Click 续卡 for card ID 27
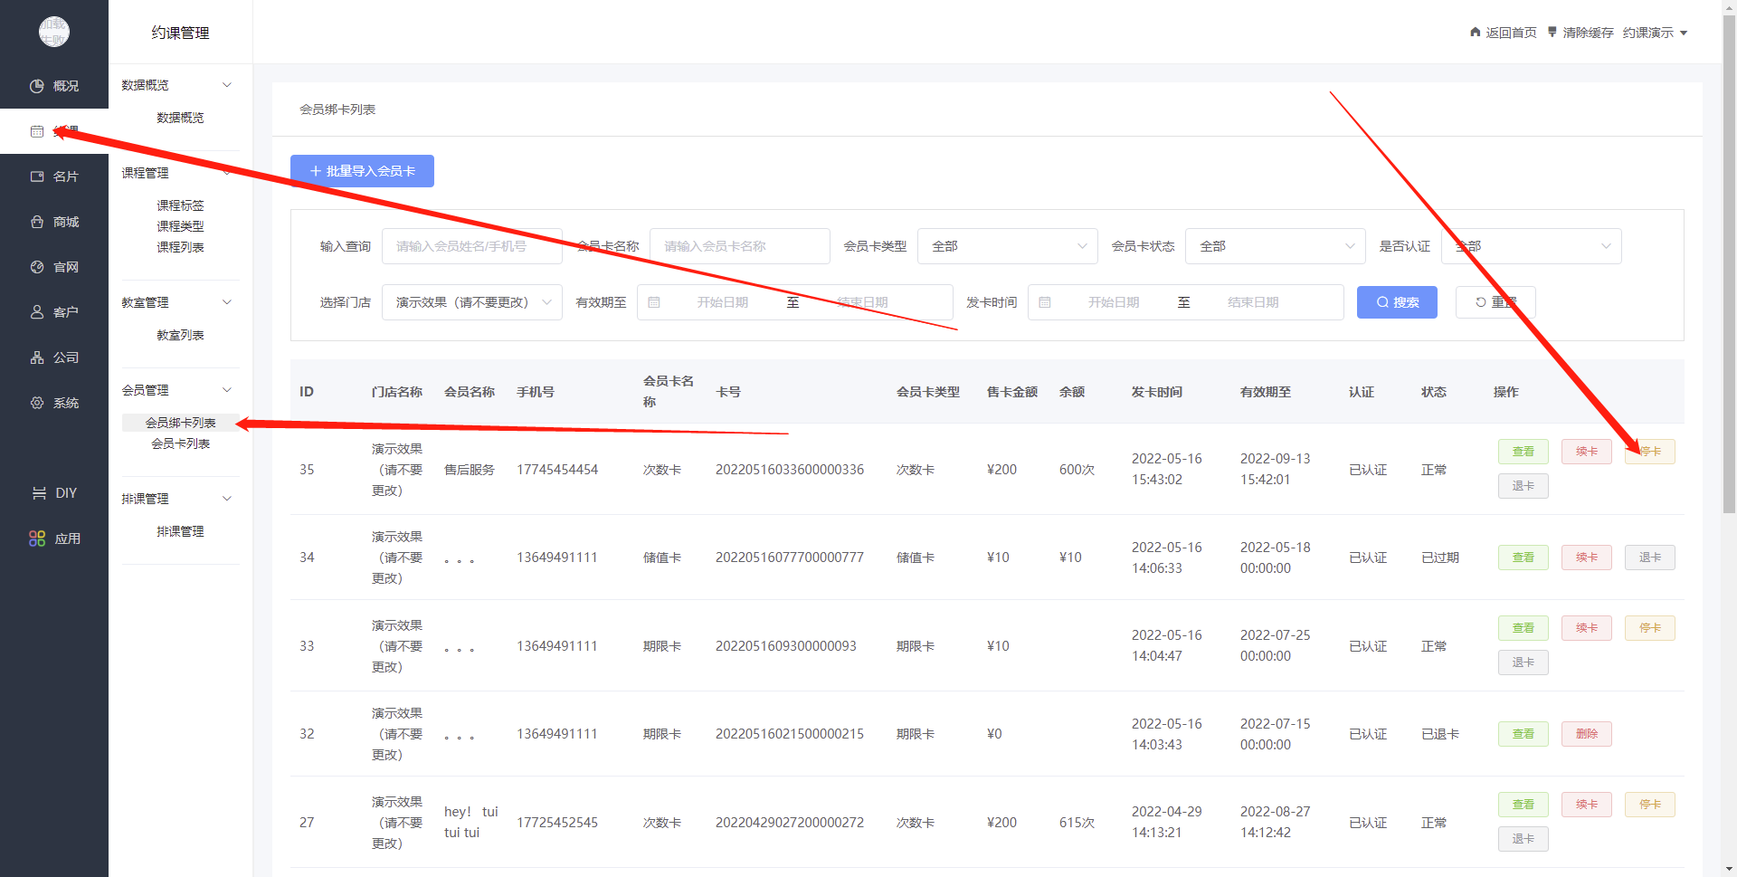1737x877 pixels. (1587, 805)
